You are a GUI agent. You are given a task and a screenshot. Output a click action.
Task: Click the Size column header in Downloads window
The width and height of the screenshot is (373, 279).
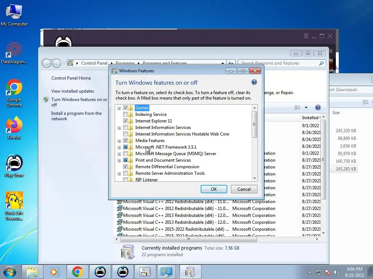click(x=336, y=113)
